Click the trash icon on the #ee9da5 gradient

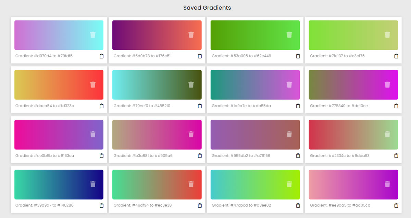pos(387,184)
